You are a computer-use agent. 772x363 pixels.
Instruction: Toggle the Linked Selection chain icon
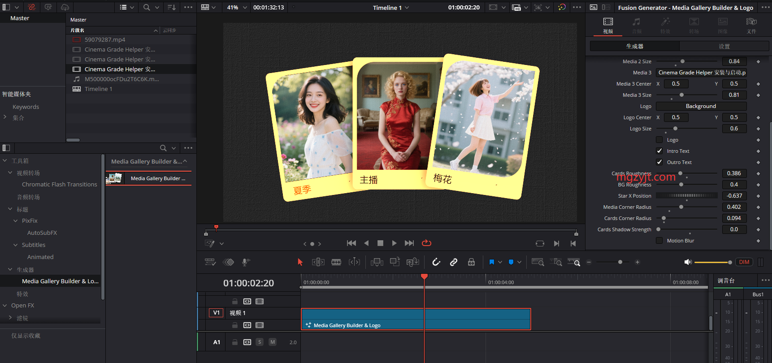[x=454, y=262]
